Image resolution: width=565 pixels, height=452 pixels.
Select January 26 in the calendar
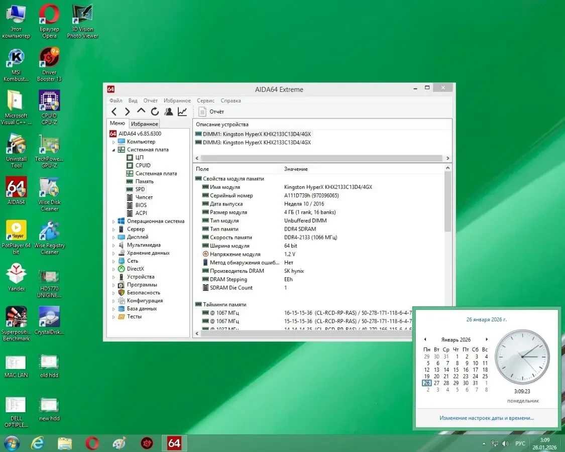(426, 383)
